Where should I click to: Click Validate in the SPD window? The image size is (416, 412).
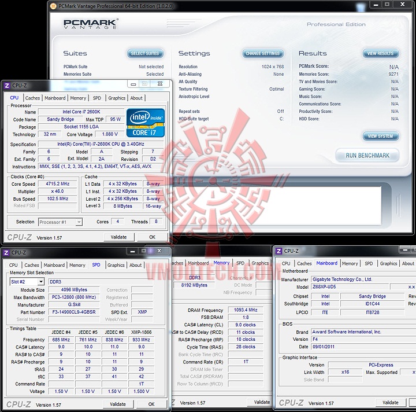coord(118,404)
